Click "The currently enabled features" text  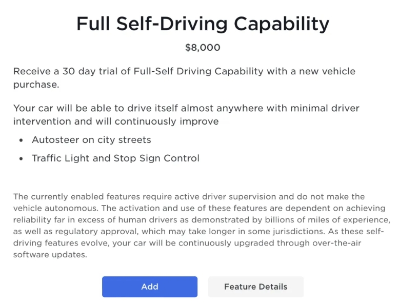pos(72,197)
